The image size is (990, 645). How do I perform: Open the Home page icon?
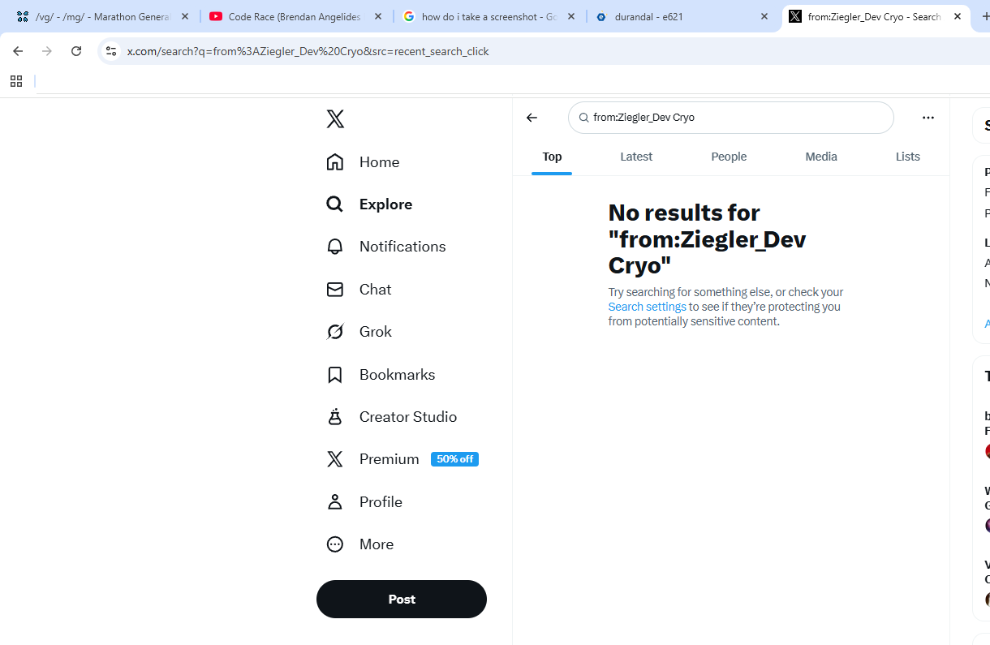(335, 162)
